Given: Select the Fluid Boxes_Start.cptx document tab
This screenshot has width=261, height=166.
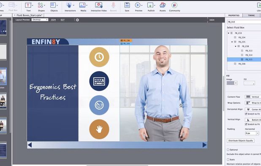Looking at the screenshot, I should 30,15.
